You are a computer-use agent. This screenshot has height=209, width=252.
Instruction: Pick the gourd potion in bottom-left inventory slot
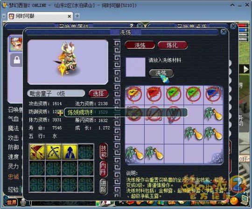[135, 154]
